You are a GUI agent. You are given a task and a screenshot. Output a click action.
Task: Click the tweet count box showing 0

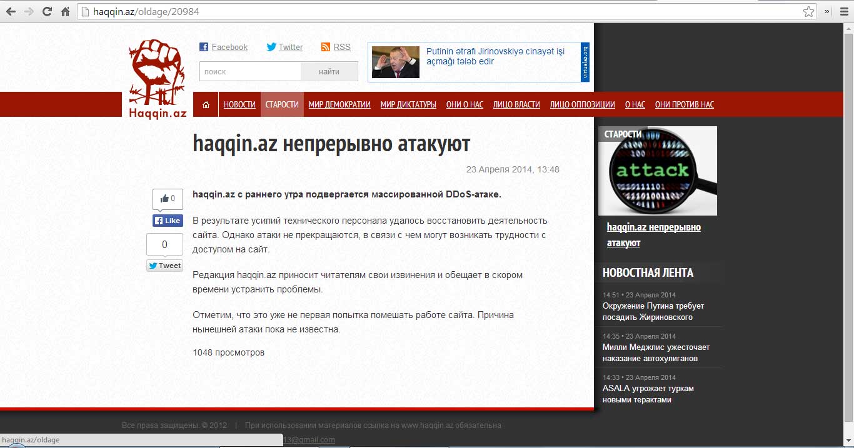[x=164, y=244]
